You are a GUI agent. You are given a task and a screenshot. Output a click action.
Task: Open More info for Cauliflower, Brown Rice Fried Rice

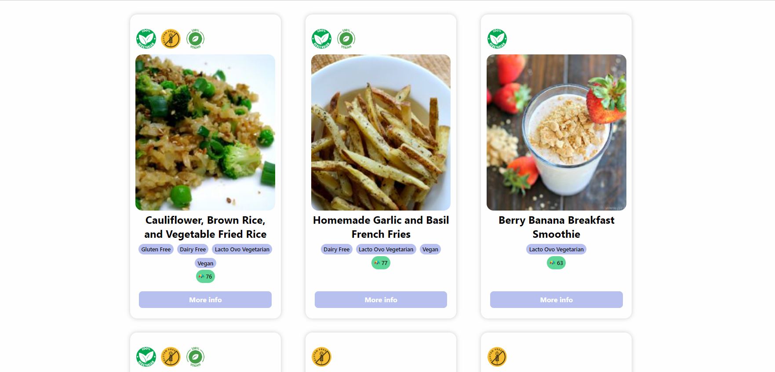click(205, 300)
